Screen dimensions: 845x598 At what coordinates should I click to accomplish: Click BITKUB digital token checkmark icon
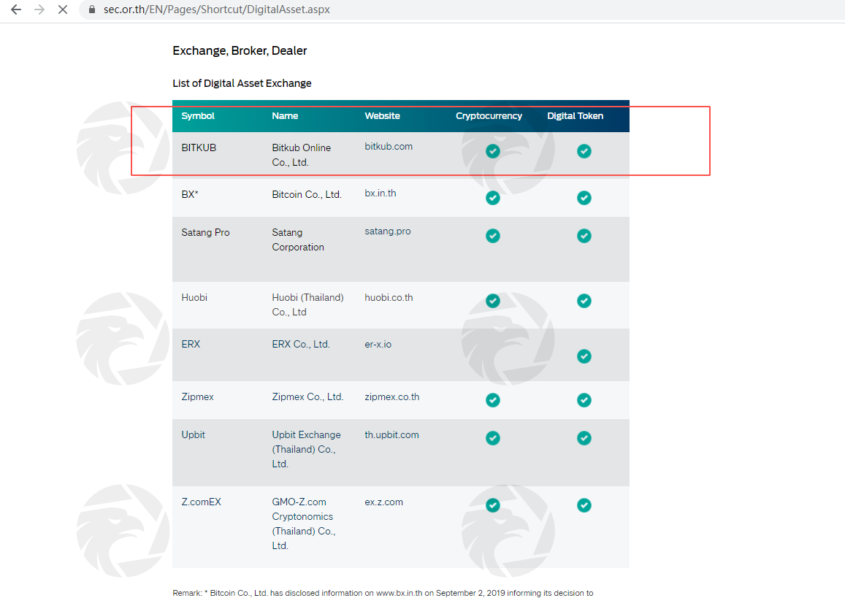[x=584, y=151]
